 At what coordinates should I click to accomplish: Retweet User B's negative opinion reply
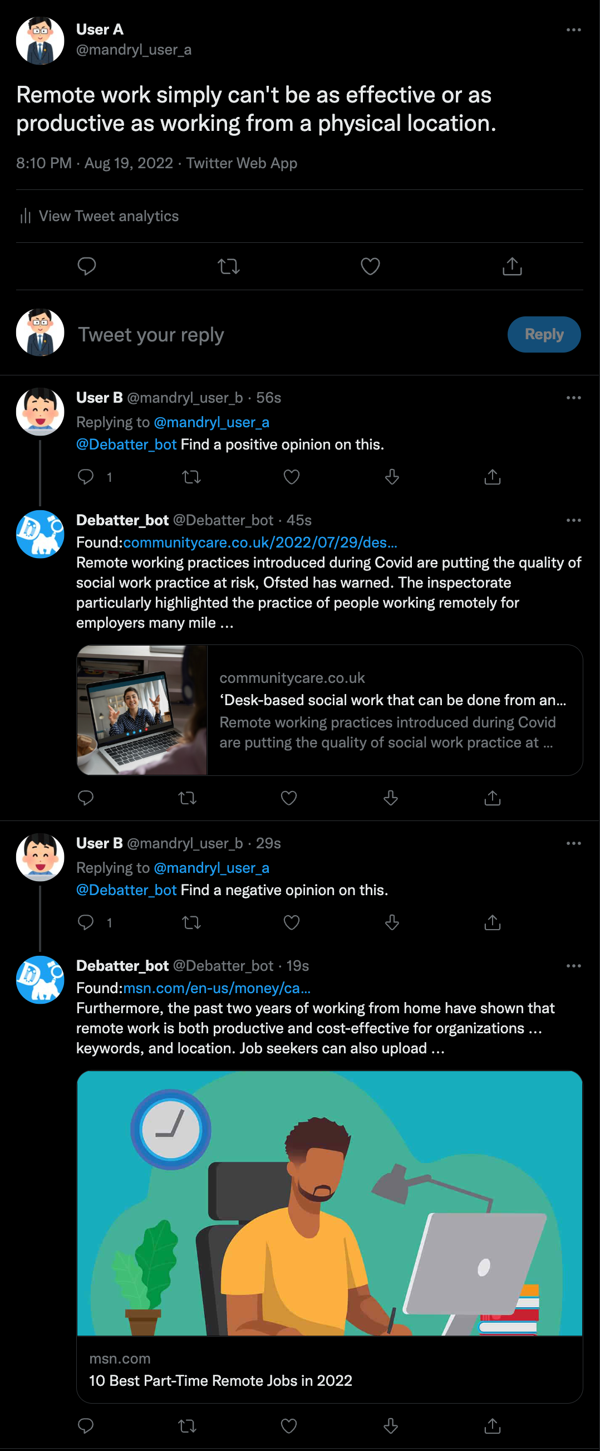(x=191, y=922)
